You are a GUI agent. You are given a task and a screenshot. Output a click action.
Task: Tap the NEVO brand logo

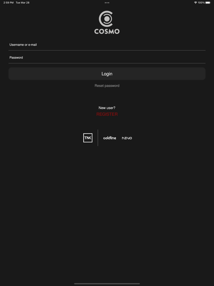pos(127,138)
